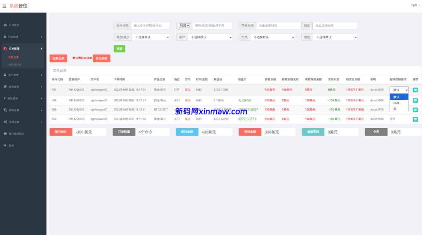The width and height of the screenshot is (422, 235).
Task: Expand the 参数设置 submenu arrow
Action: point(42,110)
